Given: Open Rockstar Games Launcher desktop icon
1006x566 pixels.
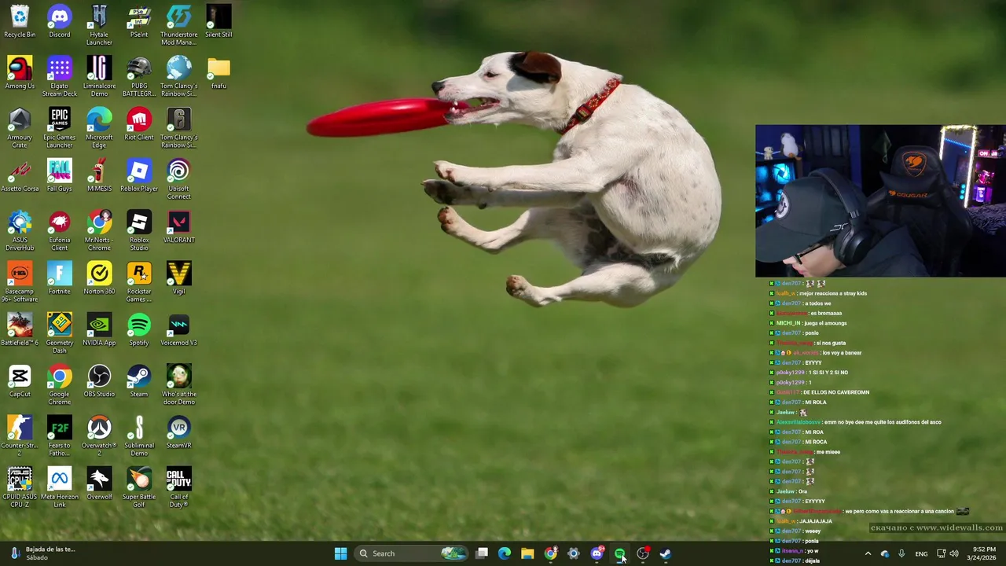Looking at the screenshot, I should [139, 281].
